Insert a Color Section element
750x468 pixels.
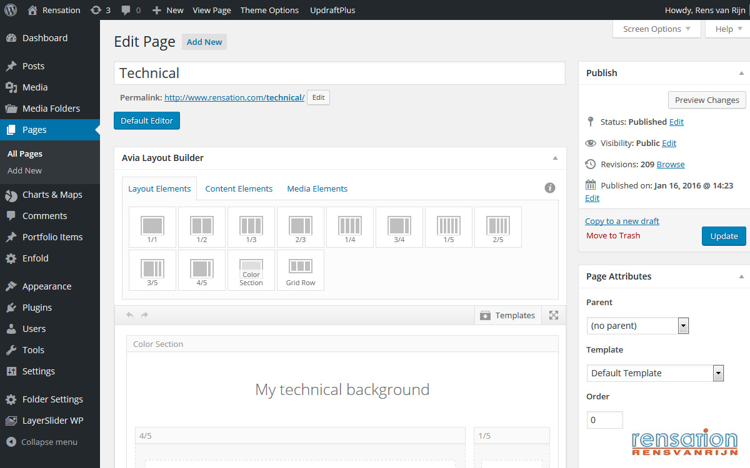251,270
